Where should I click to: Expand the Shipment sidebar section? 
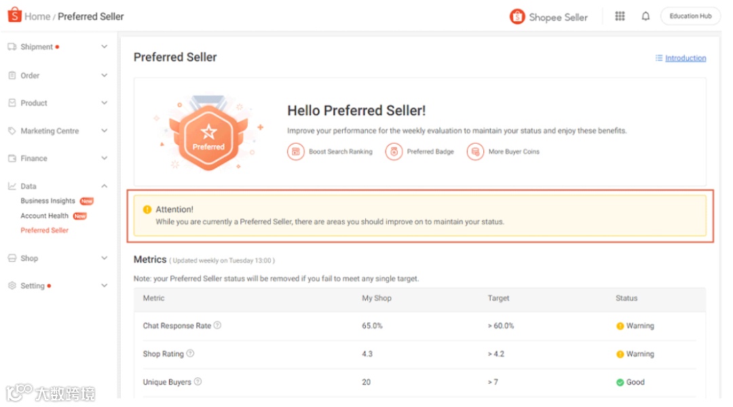click(x=104, y=47)
